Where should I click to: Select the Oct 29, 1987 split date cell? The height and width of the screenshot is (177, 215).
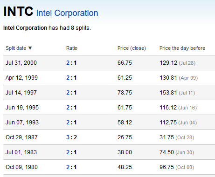(x=21, y=137)
